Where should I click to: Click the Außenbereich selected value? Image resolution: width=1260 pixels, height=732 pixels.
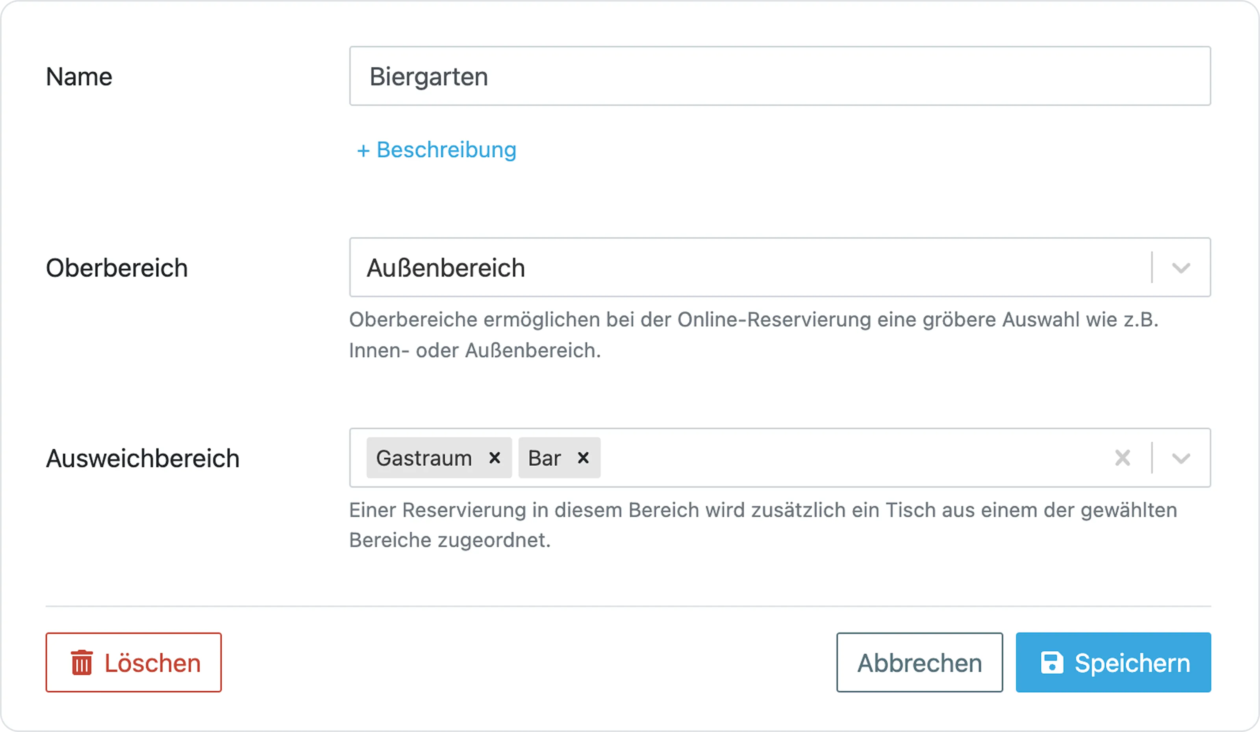pyautogui.click(x=445, y=268)
